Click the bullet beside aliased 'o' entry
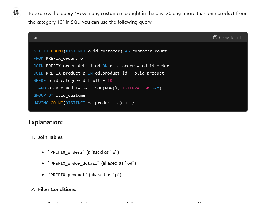Image resolution: width=271 pixels, height=203 pixels. [x=43, y=152]
